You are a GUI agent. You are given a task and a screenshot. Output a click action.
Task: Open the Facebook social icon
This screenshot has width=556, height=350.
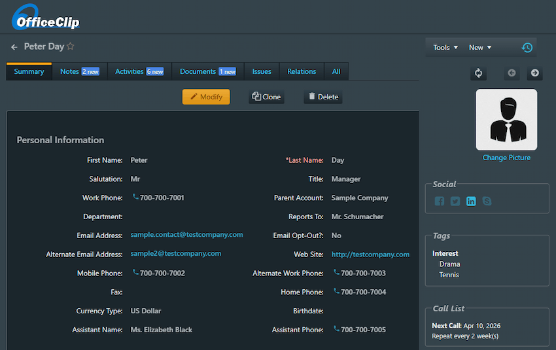point(440,201)
